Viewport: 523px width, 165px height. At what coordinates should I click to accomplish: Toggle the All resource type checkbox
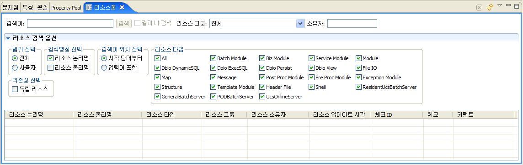coord(157,58)
